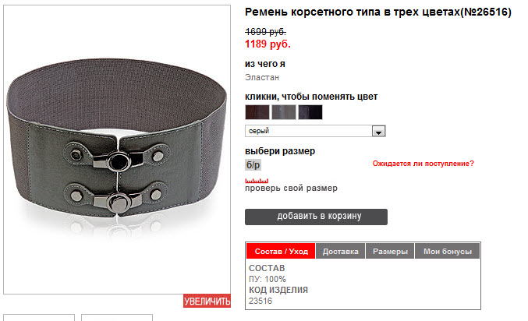Click the серый color combo box field
Image resolution: width=528 pixels, height=321 pixels.
pyautogui.click(x=315, y=131)
